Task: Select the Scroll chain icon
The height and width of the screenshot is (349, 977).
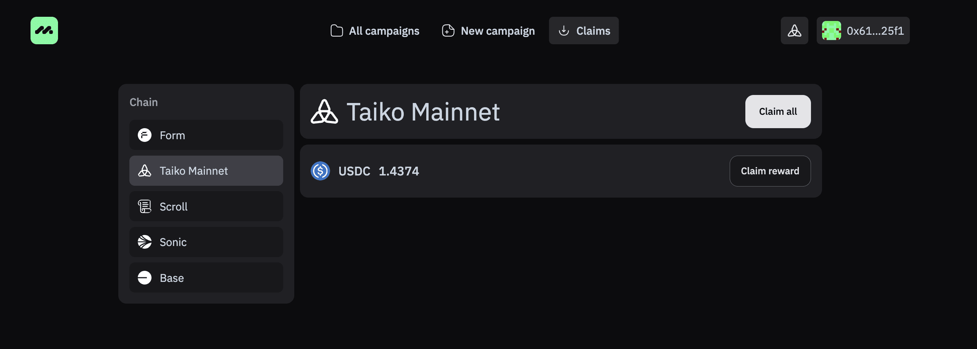Action: [x=144, y=206]
